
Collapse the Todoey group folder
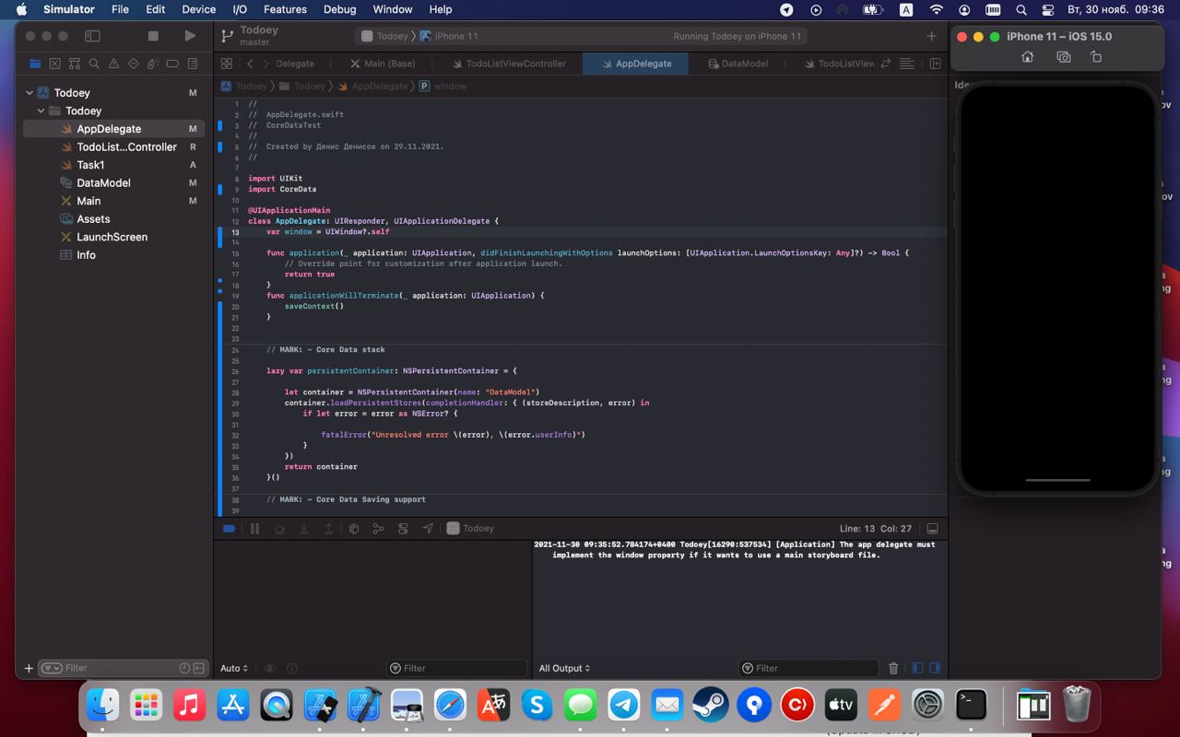[x=41, y=111]
